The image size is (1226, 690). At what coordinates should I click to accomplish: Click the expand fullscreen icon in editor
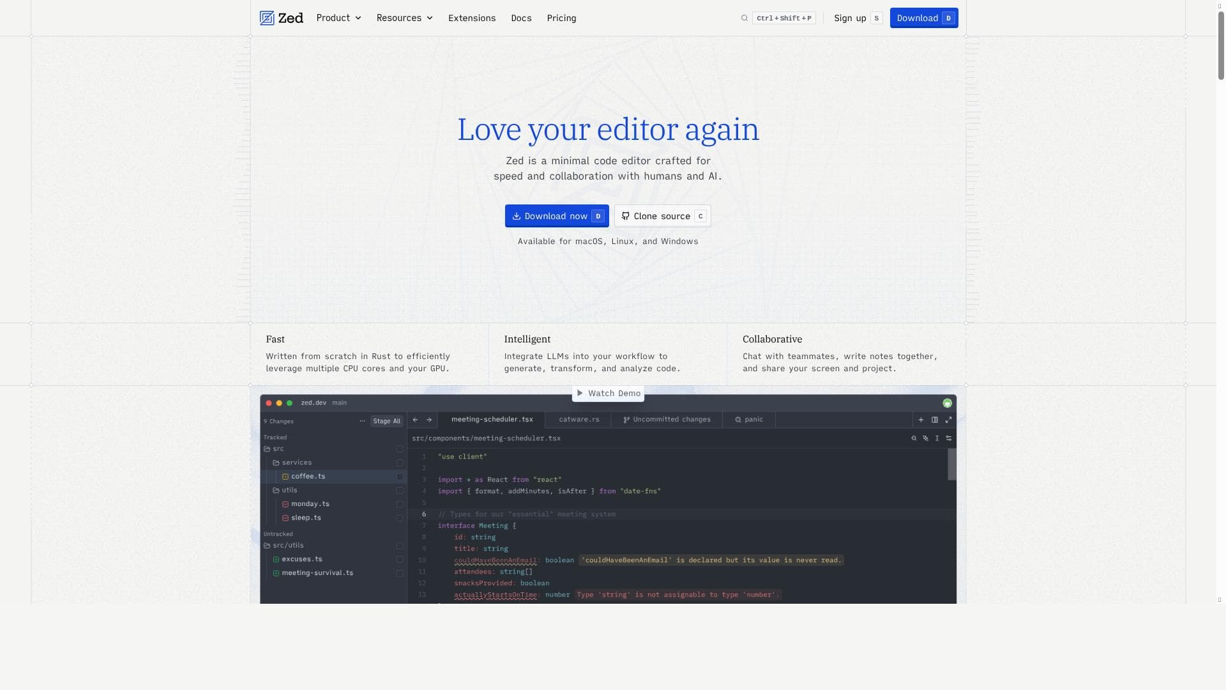click(948, 420)
